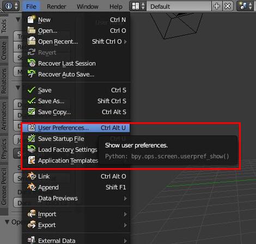Click the Load Factory Settings icon
Image resolution: width=256 pixels, height=244 pixels.
(x=32, y=150)
